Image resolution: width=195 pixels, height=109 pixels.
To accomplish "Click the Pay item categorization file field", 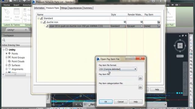I will point(118,87).
